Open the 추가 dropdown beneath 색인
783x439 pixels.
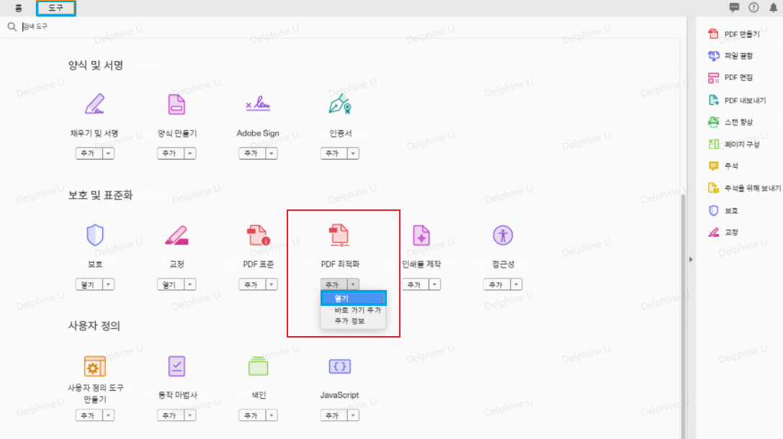[270, 415]
